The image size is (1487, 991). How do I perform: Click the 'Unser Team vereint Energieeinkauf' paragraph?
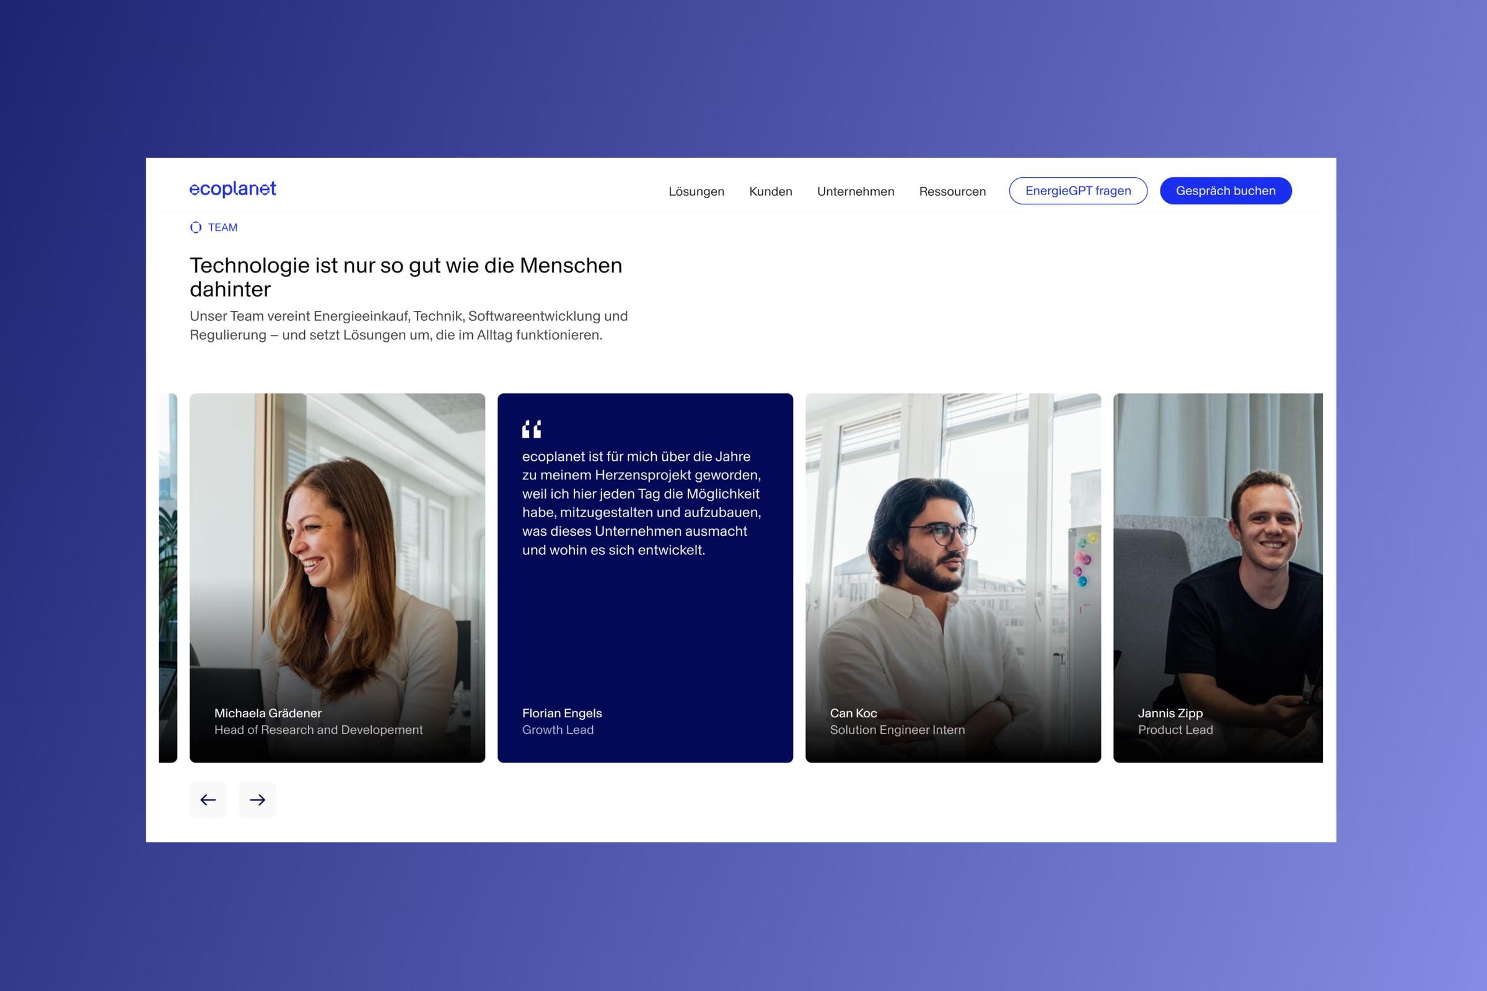tap(408, 326)
